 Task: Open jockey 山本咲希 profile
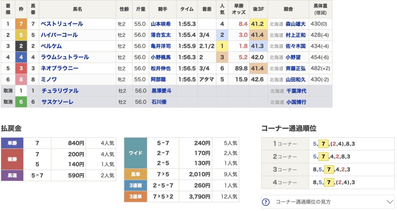[x=161, y=24]
